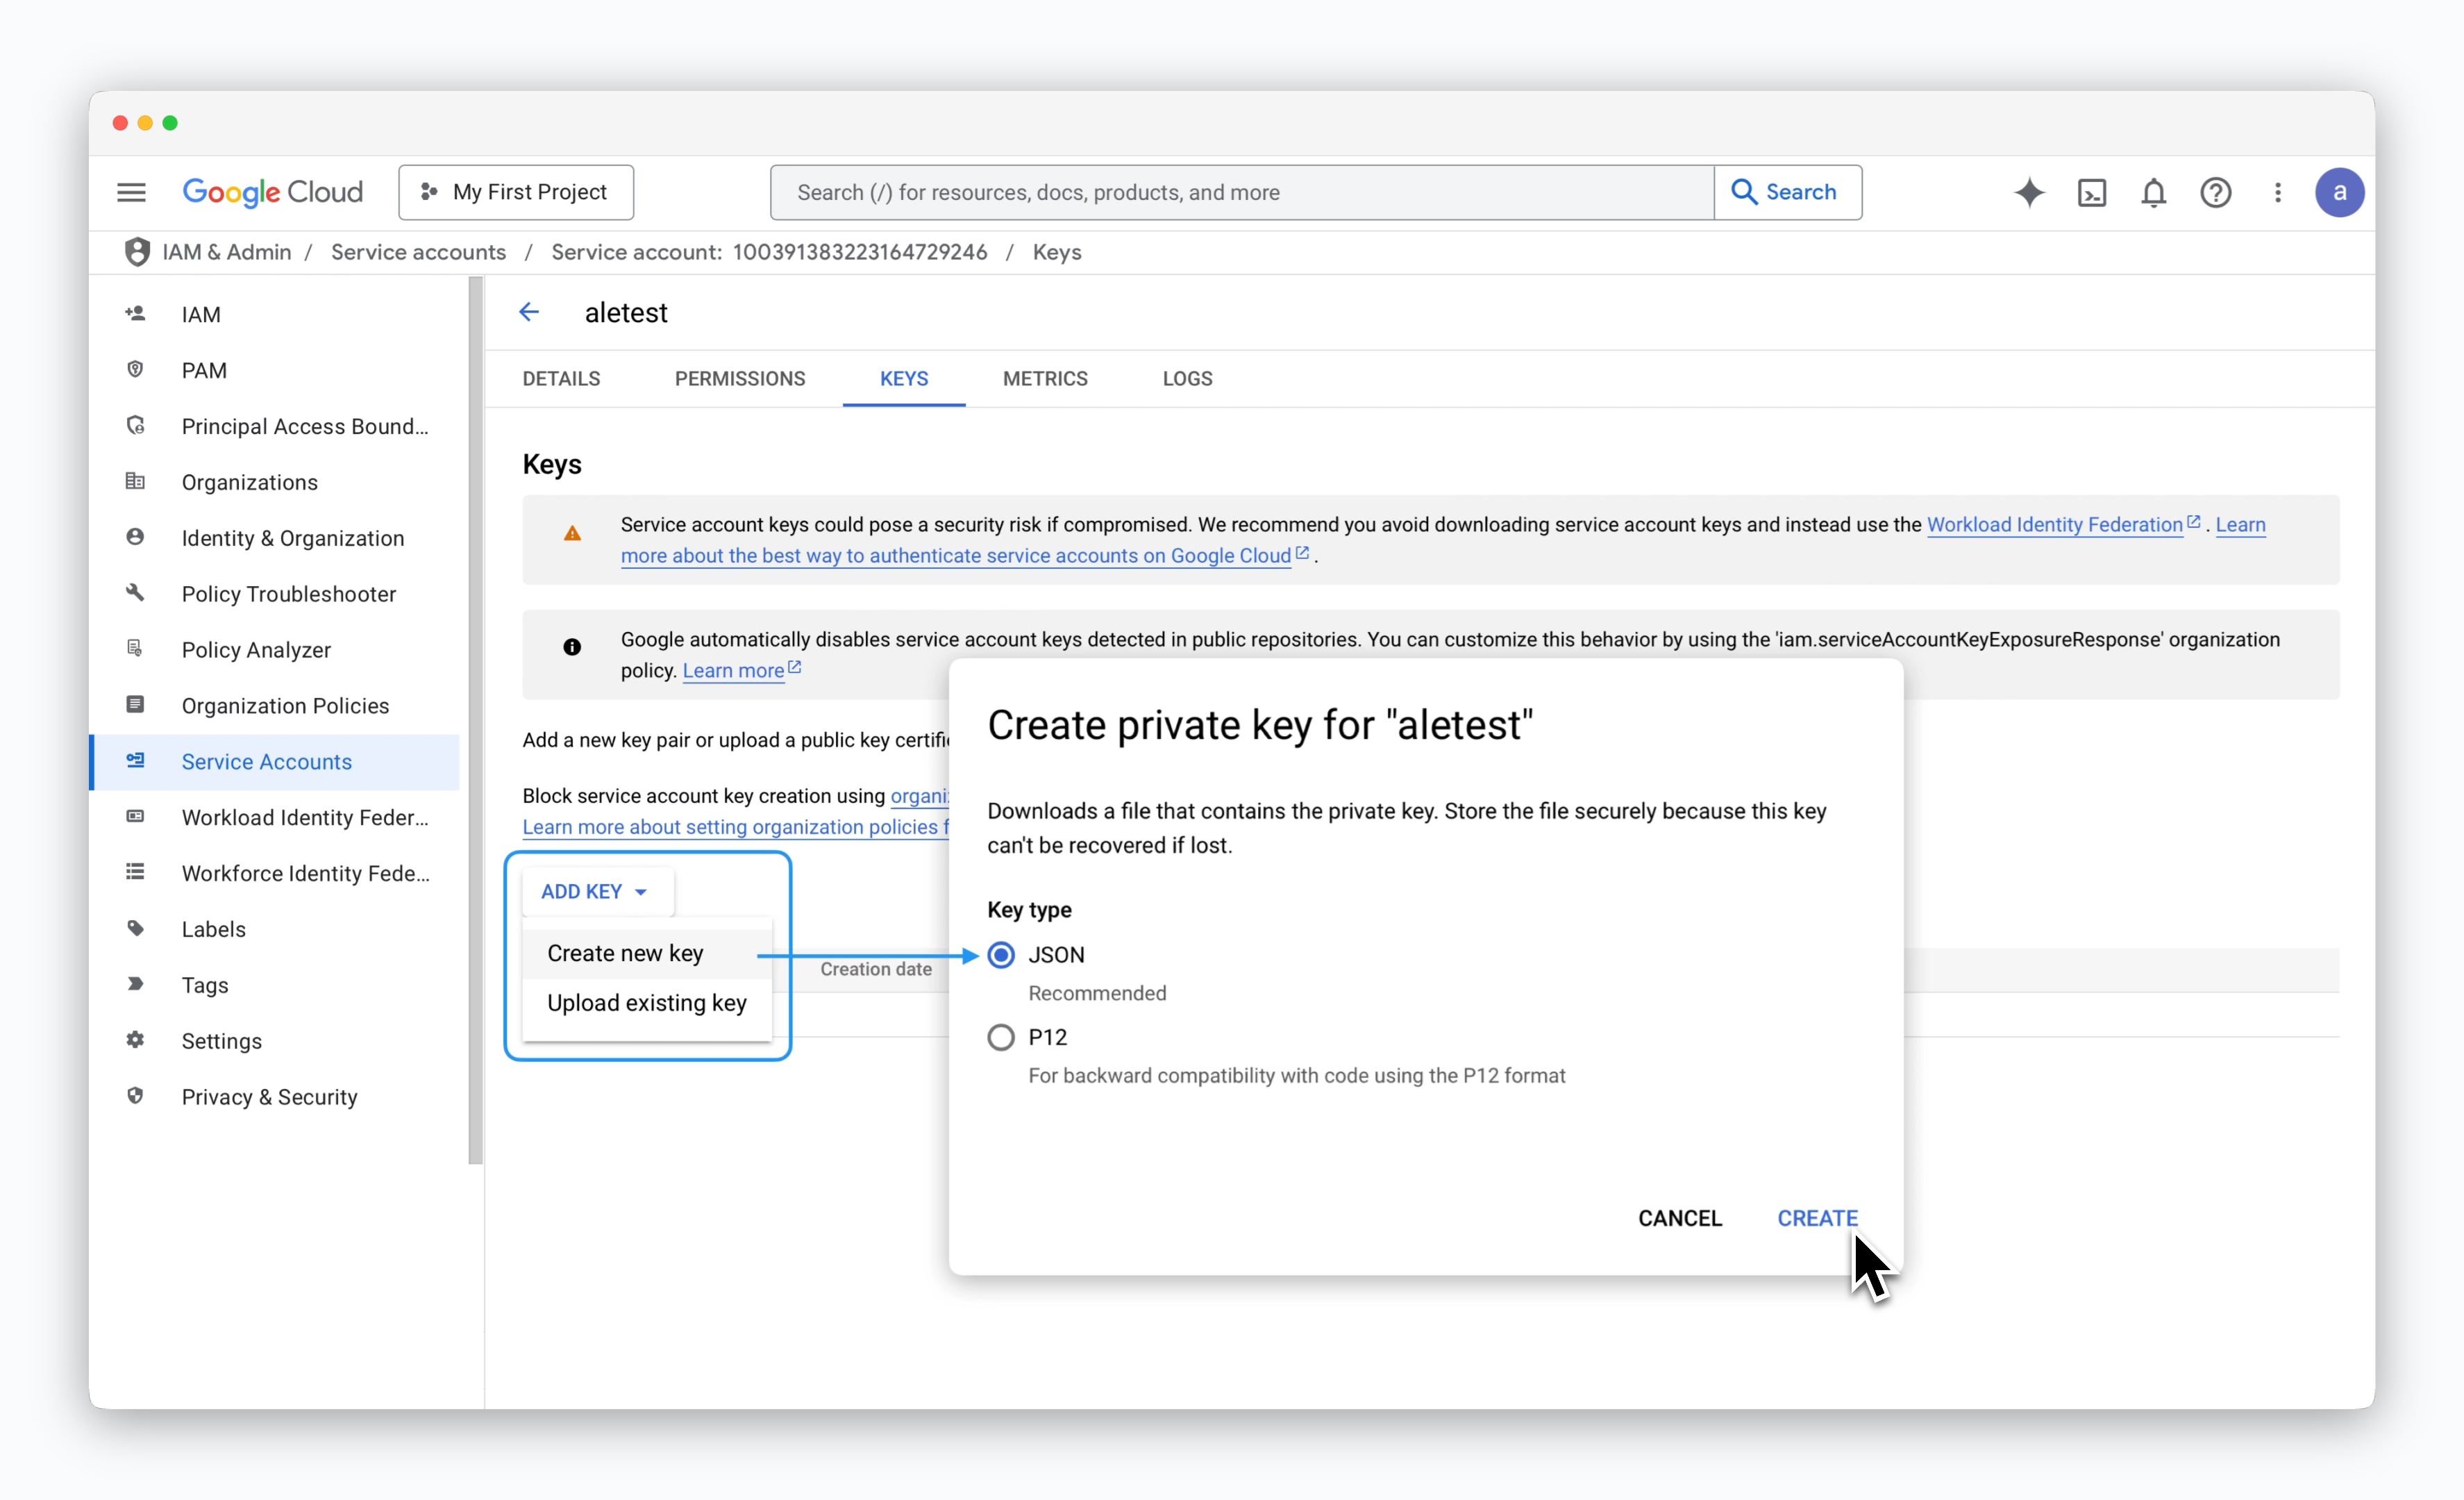Open Learn more about setting organization policies

(735, 827)
